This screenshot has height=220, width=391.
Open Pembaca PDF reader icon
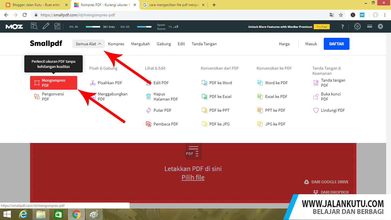click(149, 124)
